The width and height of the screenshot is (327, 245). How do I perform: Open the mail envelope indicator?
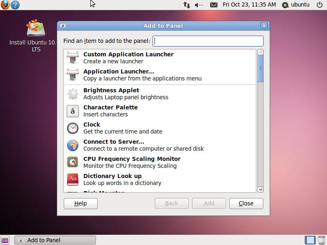(214, 5)
